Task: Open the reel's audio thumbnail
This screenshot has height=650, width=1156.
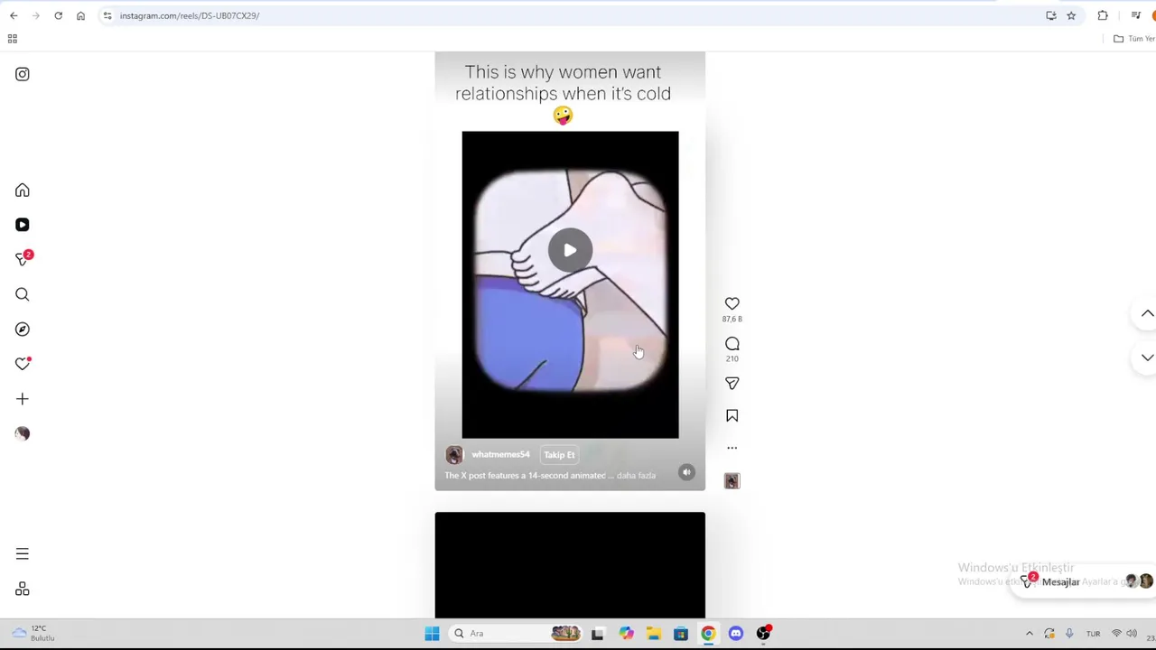Action: coord(732,481)
